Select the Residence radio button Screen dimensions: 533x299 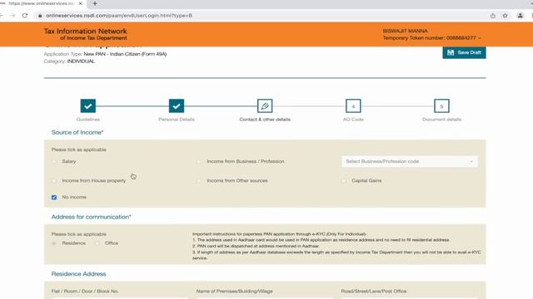coord(54,243)
